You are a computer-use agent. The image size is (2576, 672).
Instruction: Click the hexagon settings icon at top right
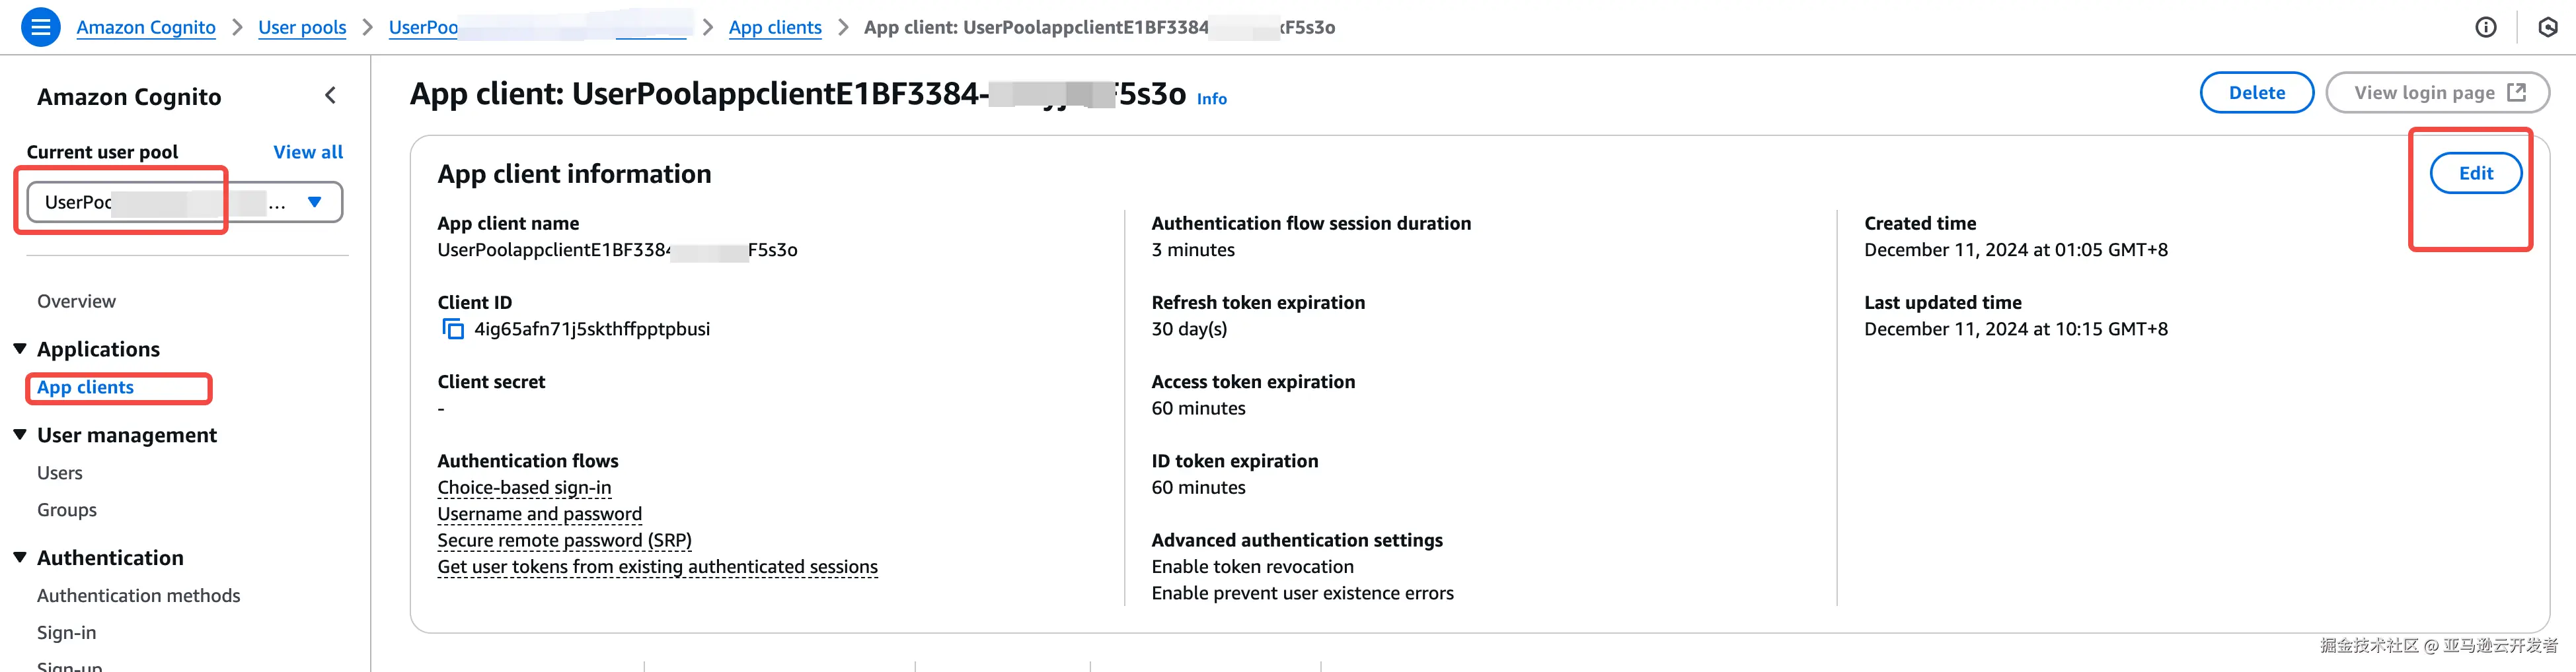(2547, 27)
